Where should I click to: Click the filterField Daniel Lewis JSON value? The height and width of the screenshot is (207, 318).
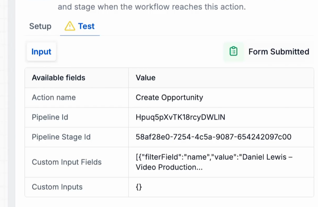coord(214,162)
